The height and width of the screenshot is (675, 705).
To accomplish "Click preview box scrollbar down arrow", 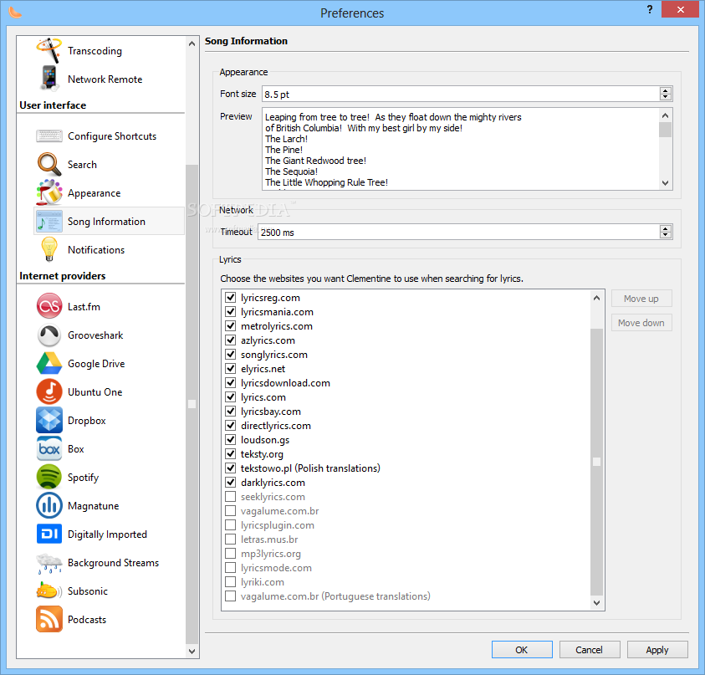I will click(666, 182).
